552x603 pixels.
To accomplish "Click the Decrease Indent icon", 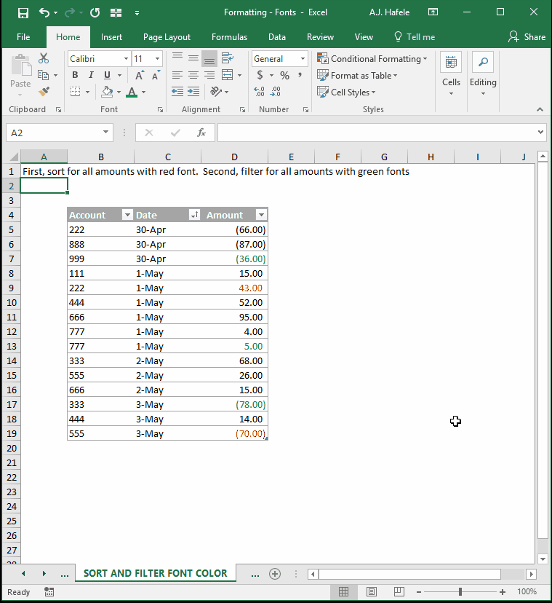I will tap(177, 92).
